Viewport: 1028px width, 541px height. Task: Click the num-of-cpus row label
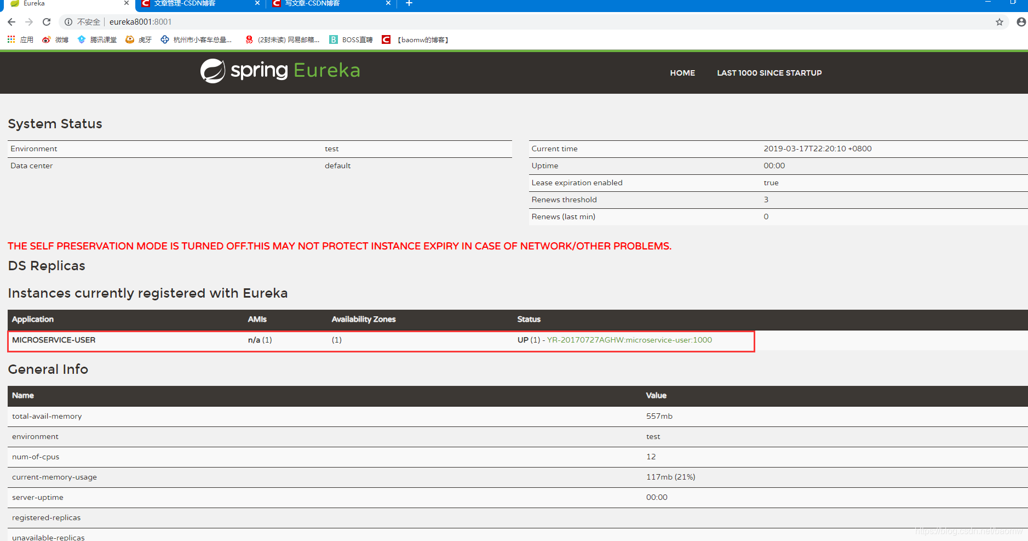(x=36, y=457)
